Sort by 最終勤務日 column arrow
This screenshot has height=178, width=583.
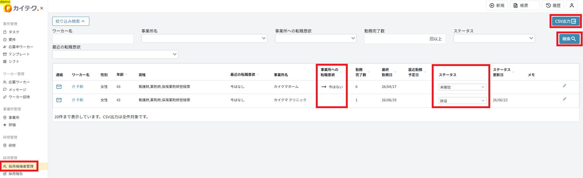395,72
